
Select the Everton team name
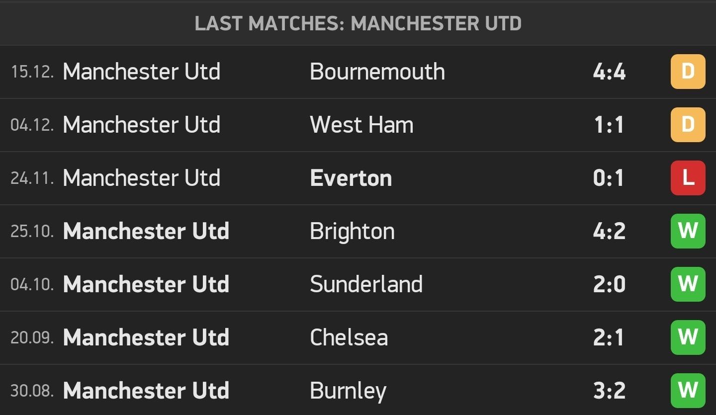tap(351, 178)
